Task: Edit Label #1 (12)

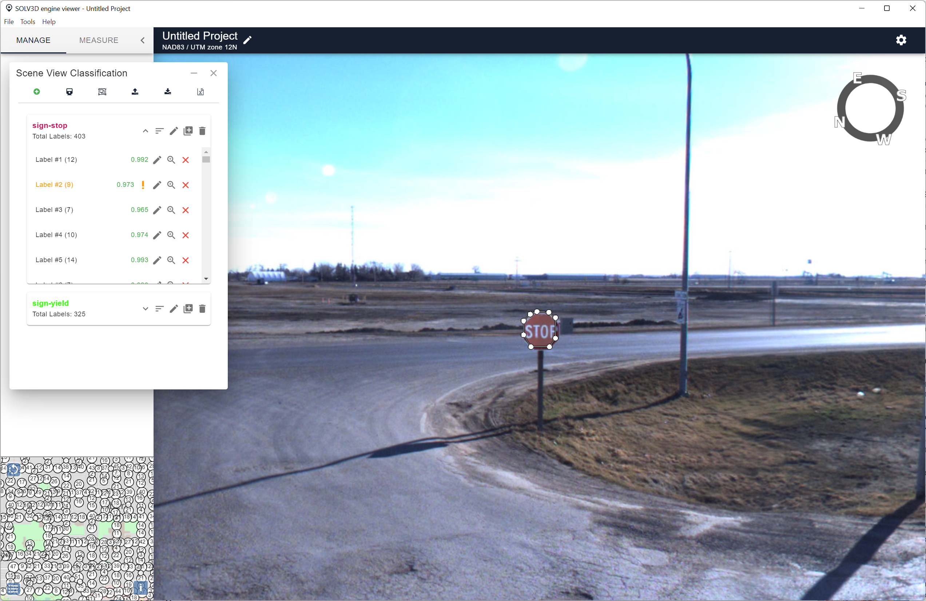Action: click(x=157, y=160)
